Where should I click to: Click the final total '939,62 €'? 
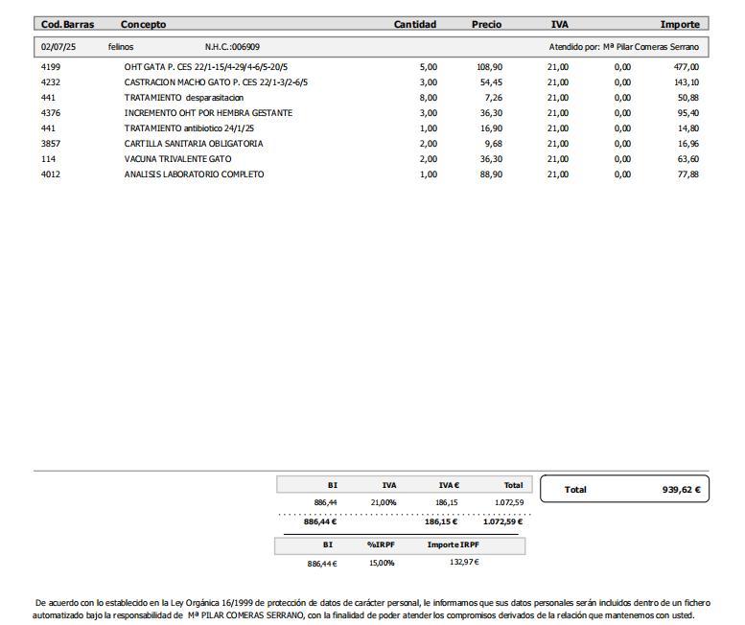coord(682,490)
